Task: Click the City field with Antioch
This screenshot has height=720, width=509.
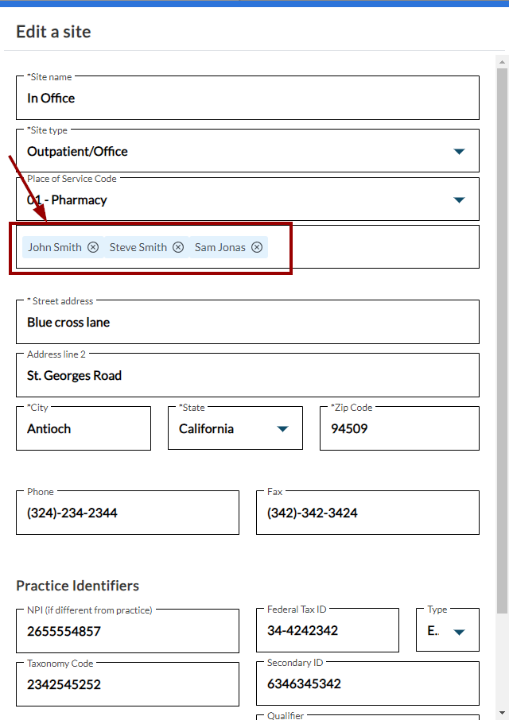Action: 84,428
